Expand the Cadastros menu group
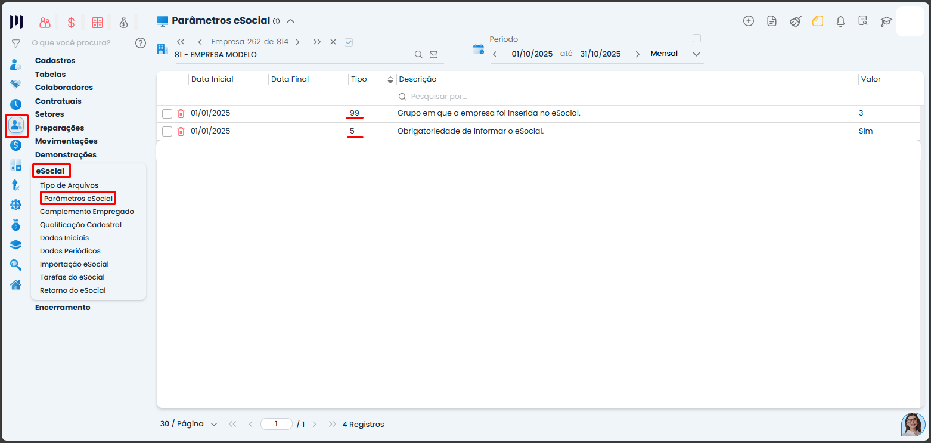The height and width of the screenshot is (443, 931). [55, 61]
